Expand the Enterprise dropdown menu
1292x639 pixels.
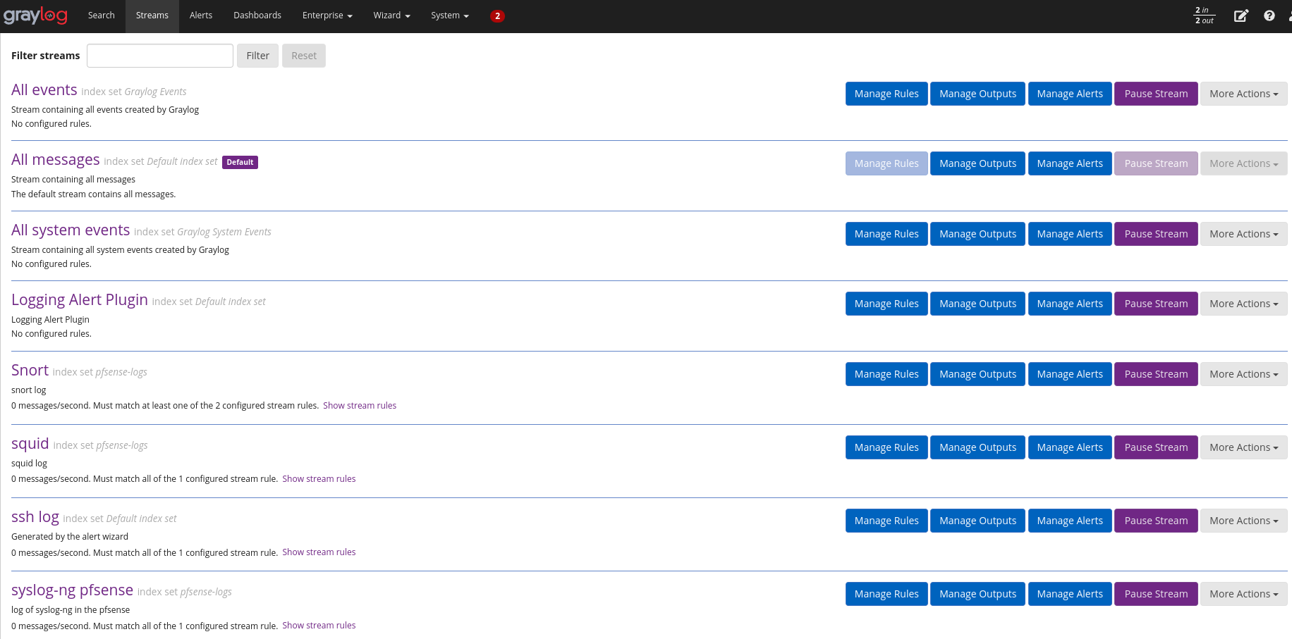click(327, 15)
